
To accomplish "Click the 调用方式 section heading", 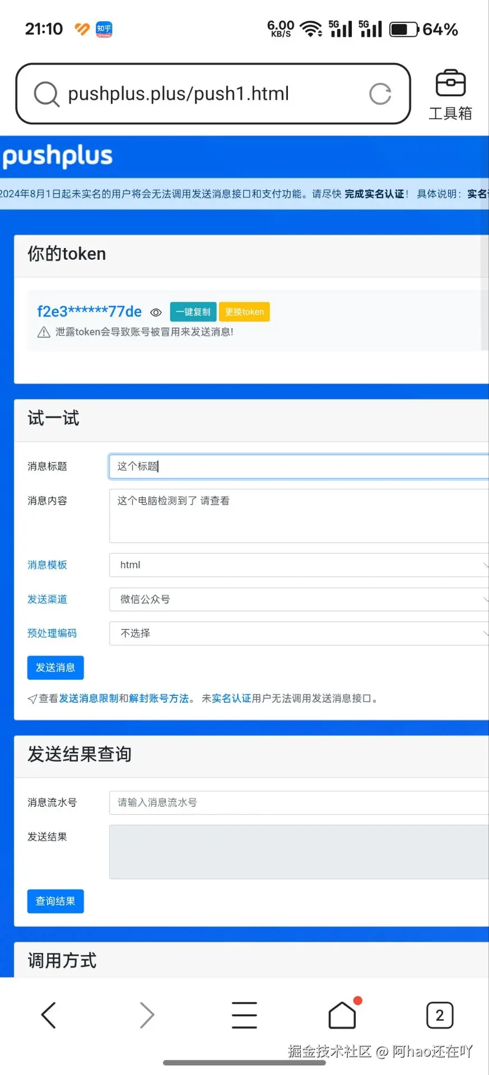I will 62,960.
